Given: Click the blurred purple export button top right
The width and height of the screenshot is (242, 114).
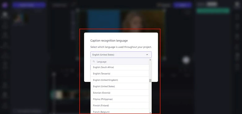Looking at the screenshot, I should pos(182,5).
